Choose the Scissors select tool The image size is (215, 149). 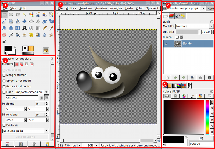(x=38, y=15)
